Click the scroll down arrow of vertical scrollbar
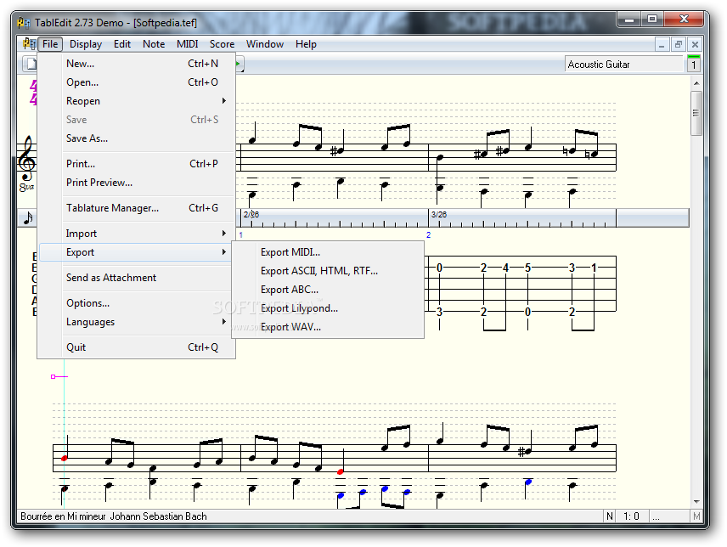 click(696, 502)
